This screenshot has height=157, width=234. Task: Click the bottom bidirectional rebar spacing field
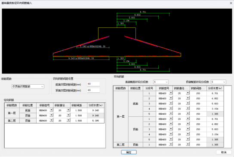(x=93, y=84)
